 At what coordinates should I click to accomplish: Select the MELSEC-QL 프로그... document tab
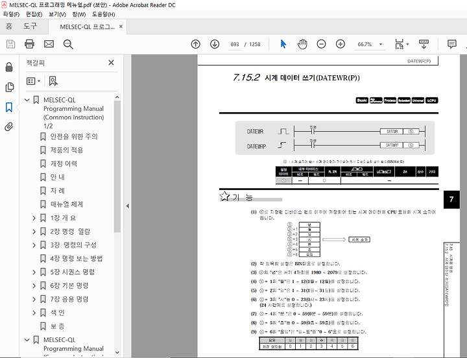(x=87, y=27)
